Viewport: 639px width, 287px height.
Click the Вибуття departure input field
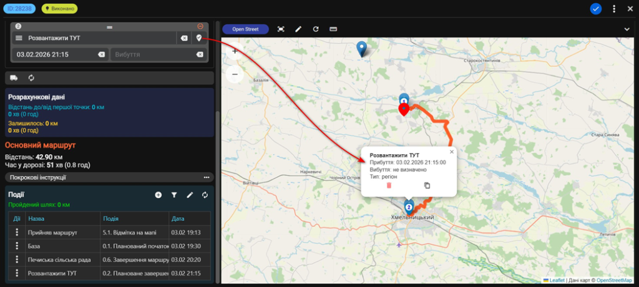click(x=158, y=55)
